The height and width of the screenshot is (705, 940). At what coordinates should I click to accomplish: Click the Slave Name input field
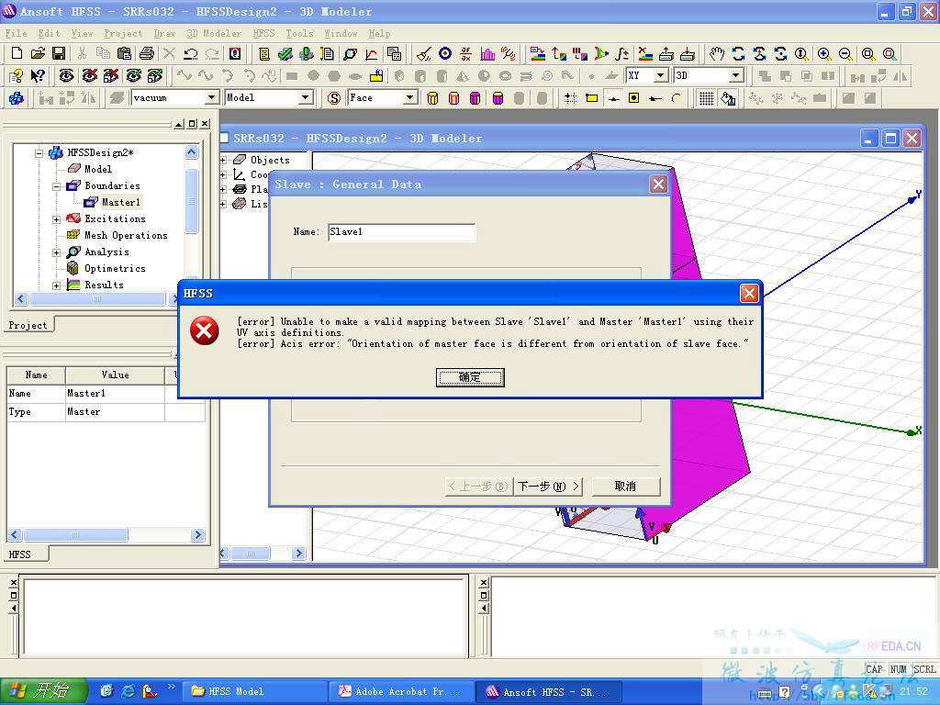point(402,232)
